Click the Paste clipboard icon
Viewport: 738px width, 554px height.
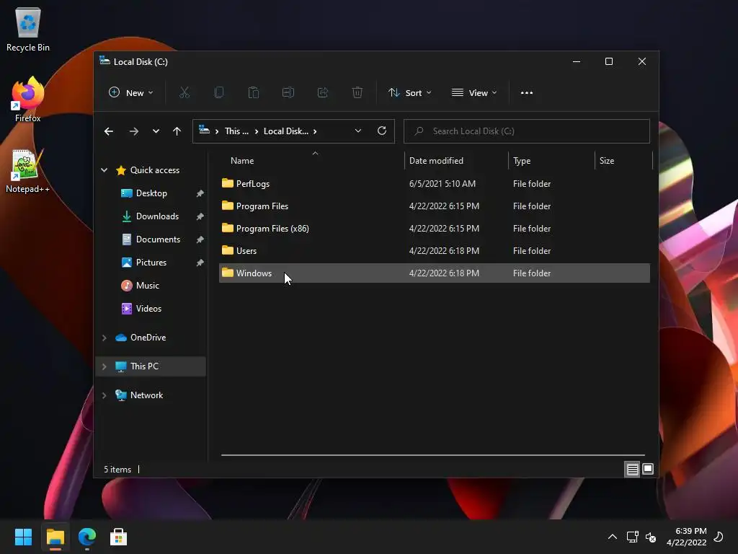tap(253, 93)
